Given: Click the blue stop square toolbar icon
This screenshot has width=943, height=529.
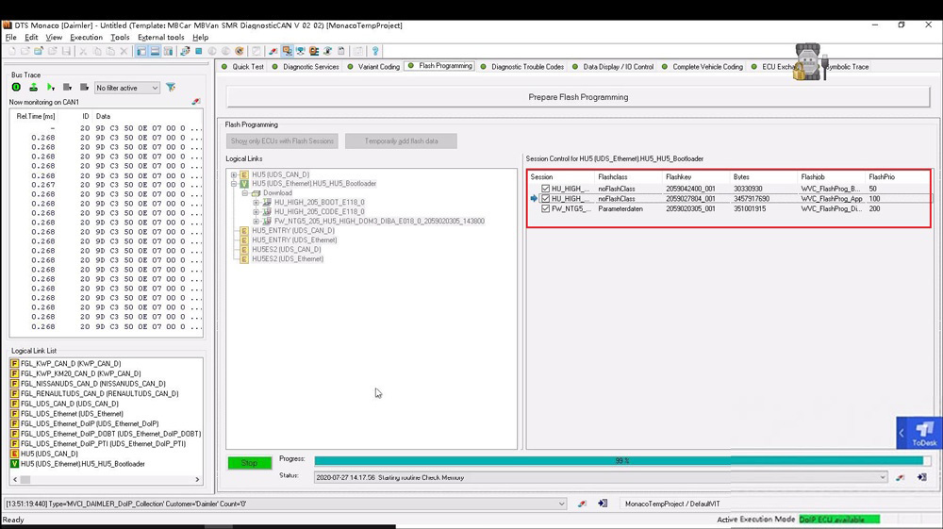Looking at the screenshot, I should [x=198, y=51].
